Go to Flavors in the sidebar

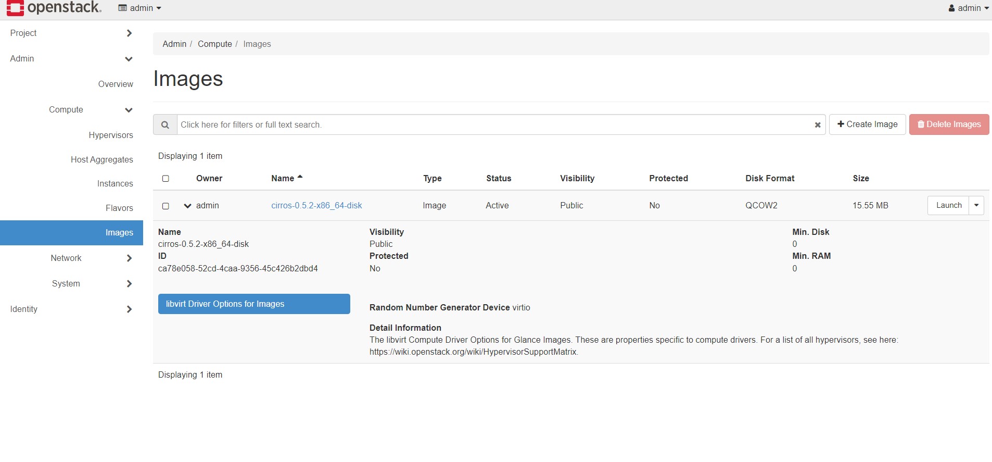pyautogui.click(x=119, y=208)
